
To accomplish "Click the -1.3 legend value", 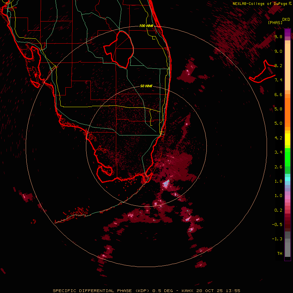I will tap(277, 239).
